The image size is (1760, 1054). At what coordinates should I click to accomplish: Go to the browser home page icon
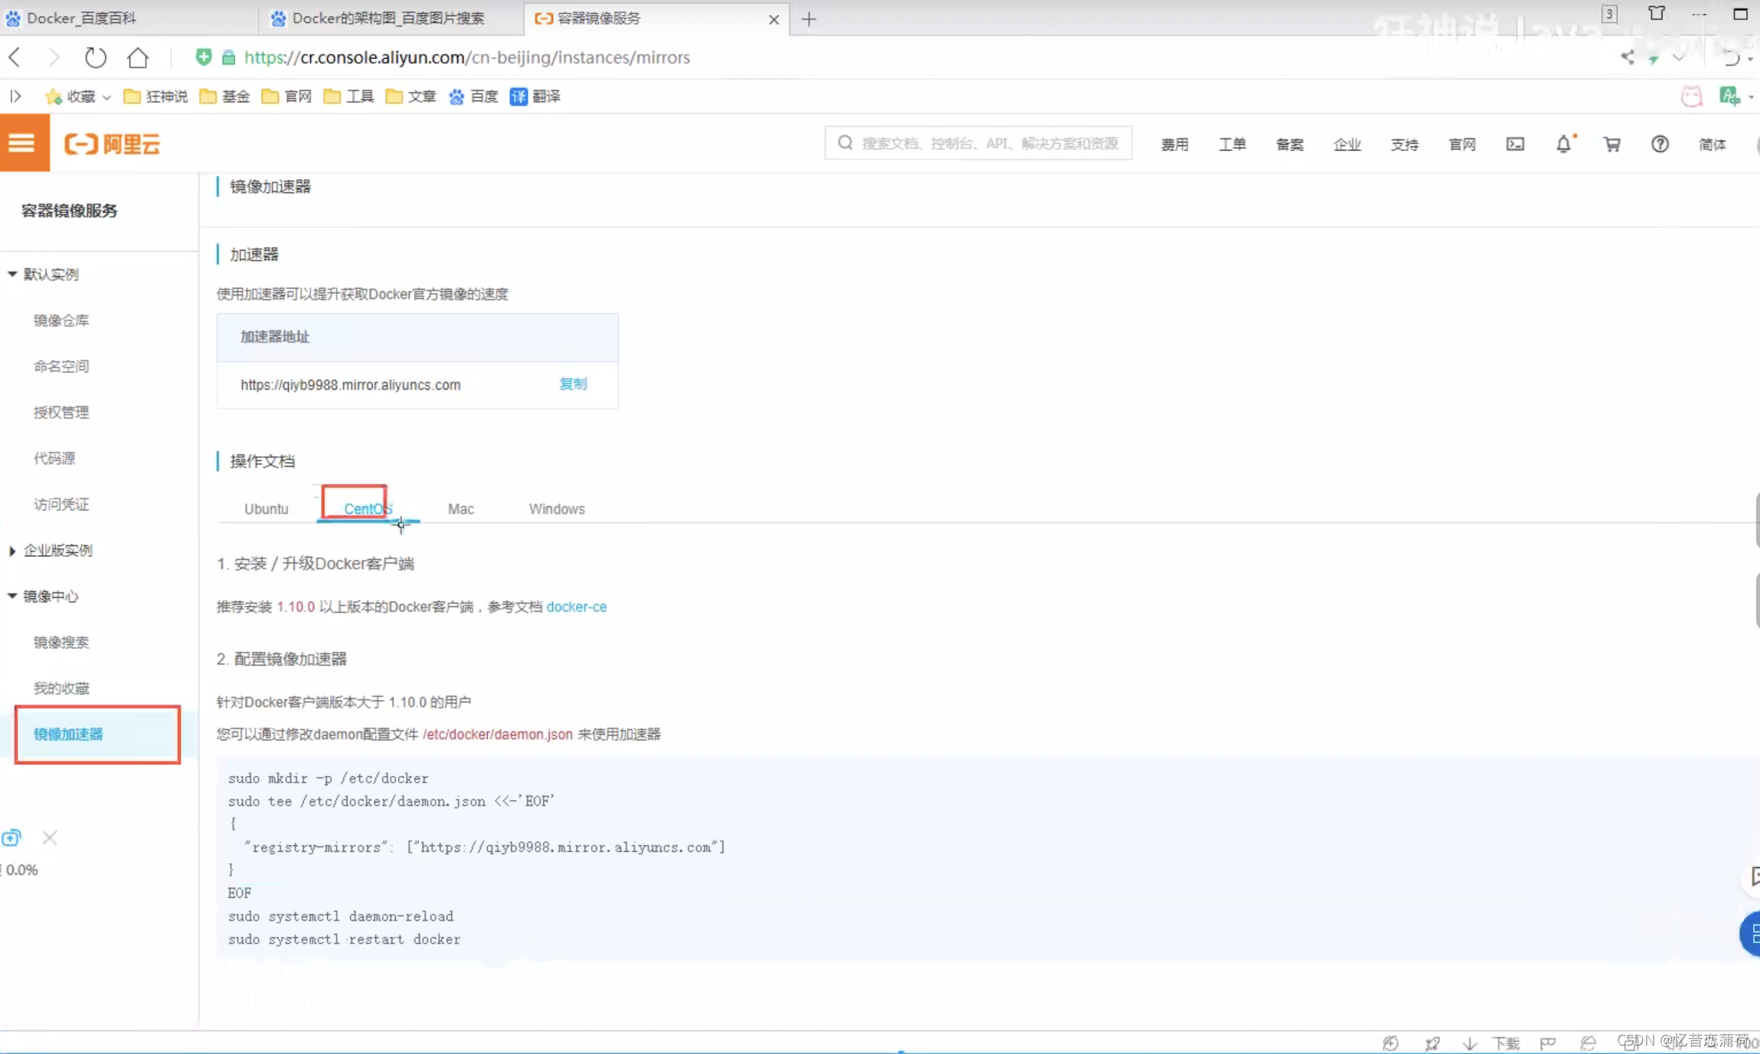[138, 57]
